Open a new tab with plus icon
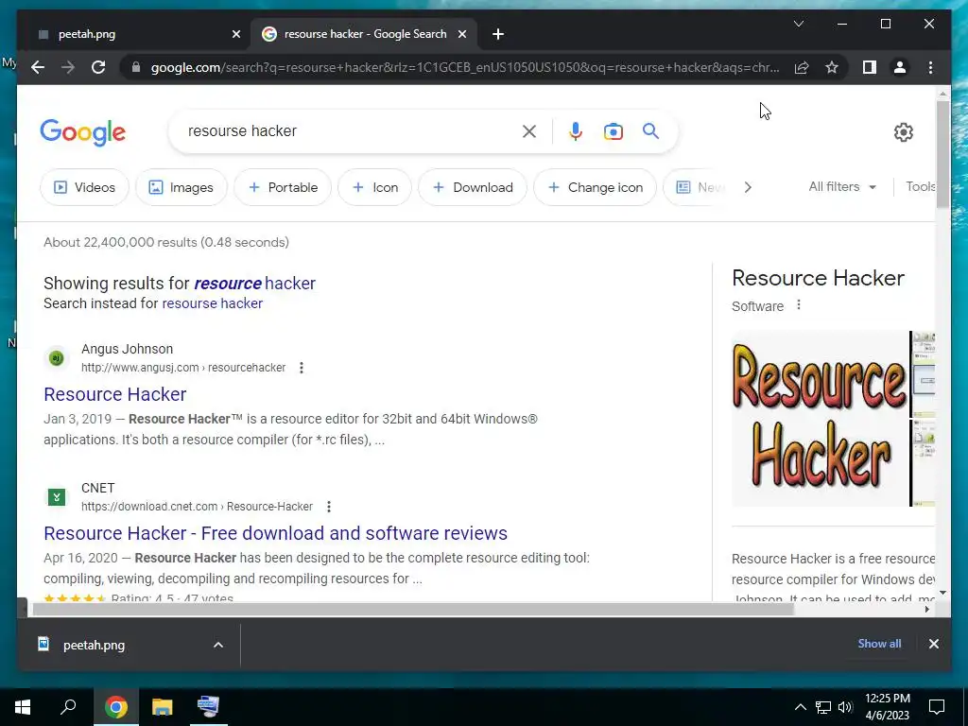The image size is (968, 726). 498,35
